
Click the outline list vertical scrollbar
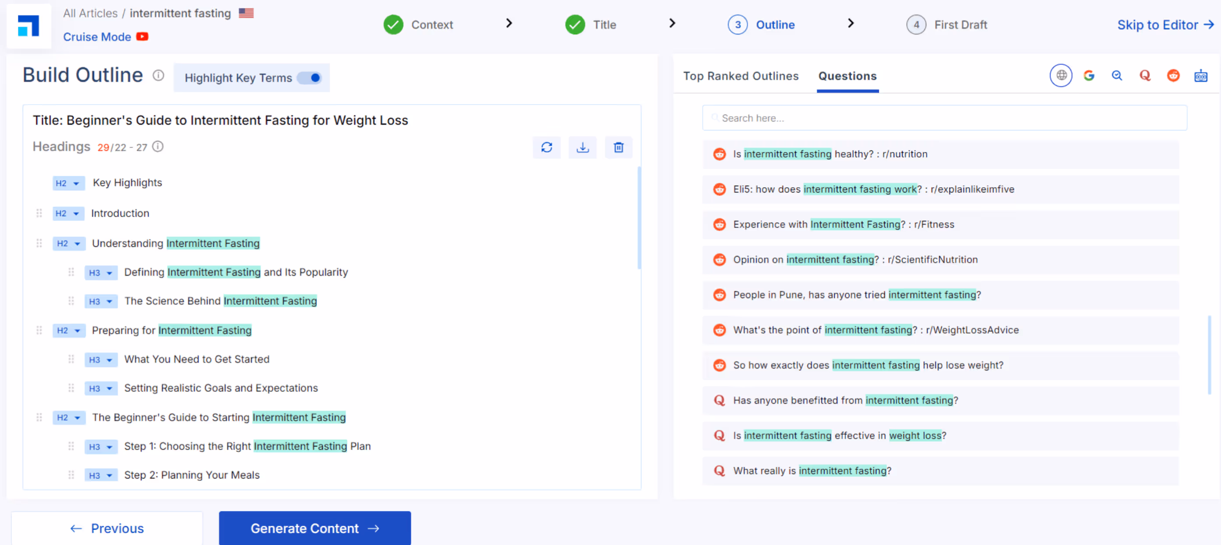pos(639,218)
